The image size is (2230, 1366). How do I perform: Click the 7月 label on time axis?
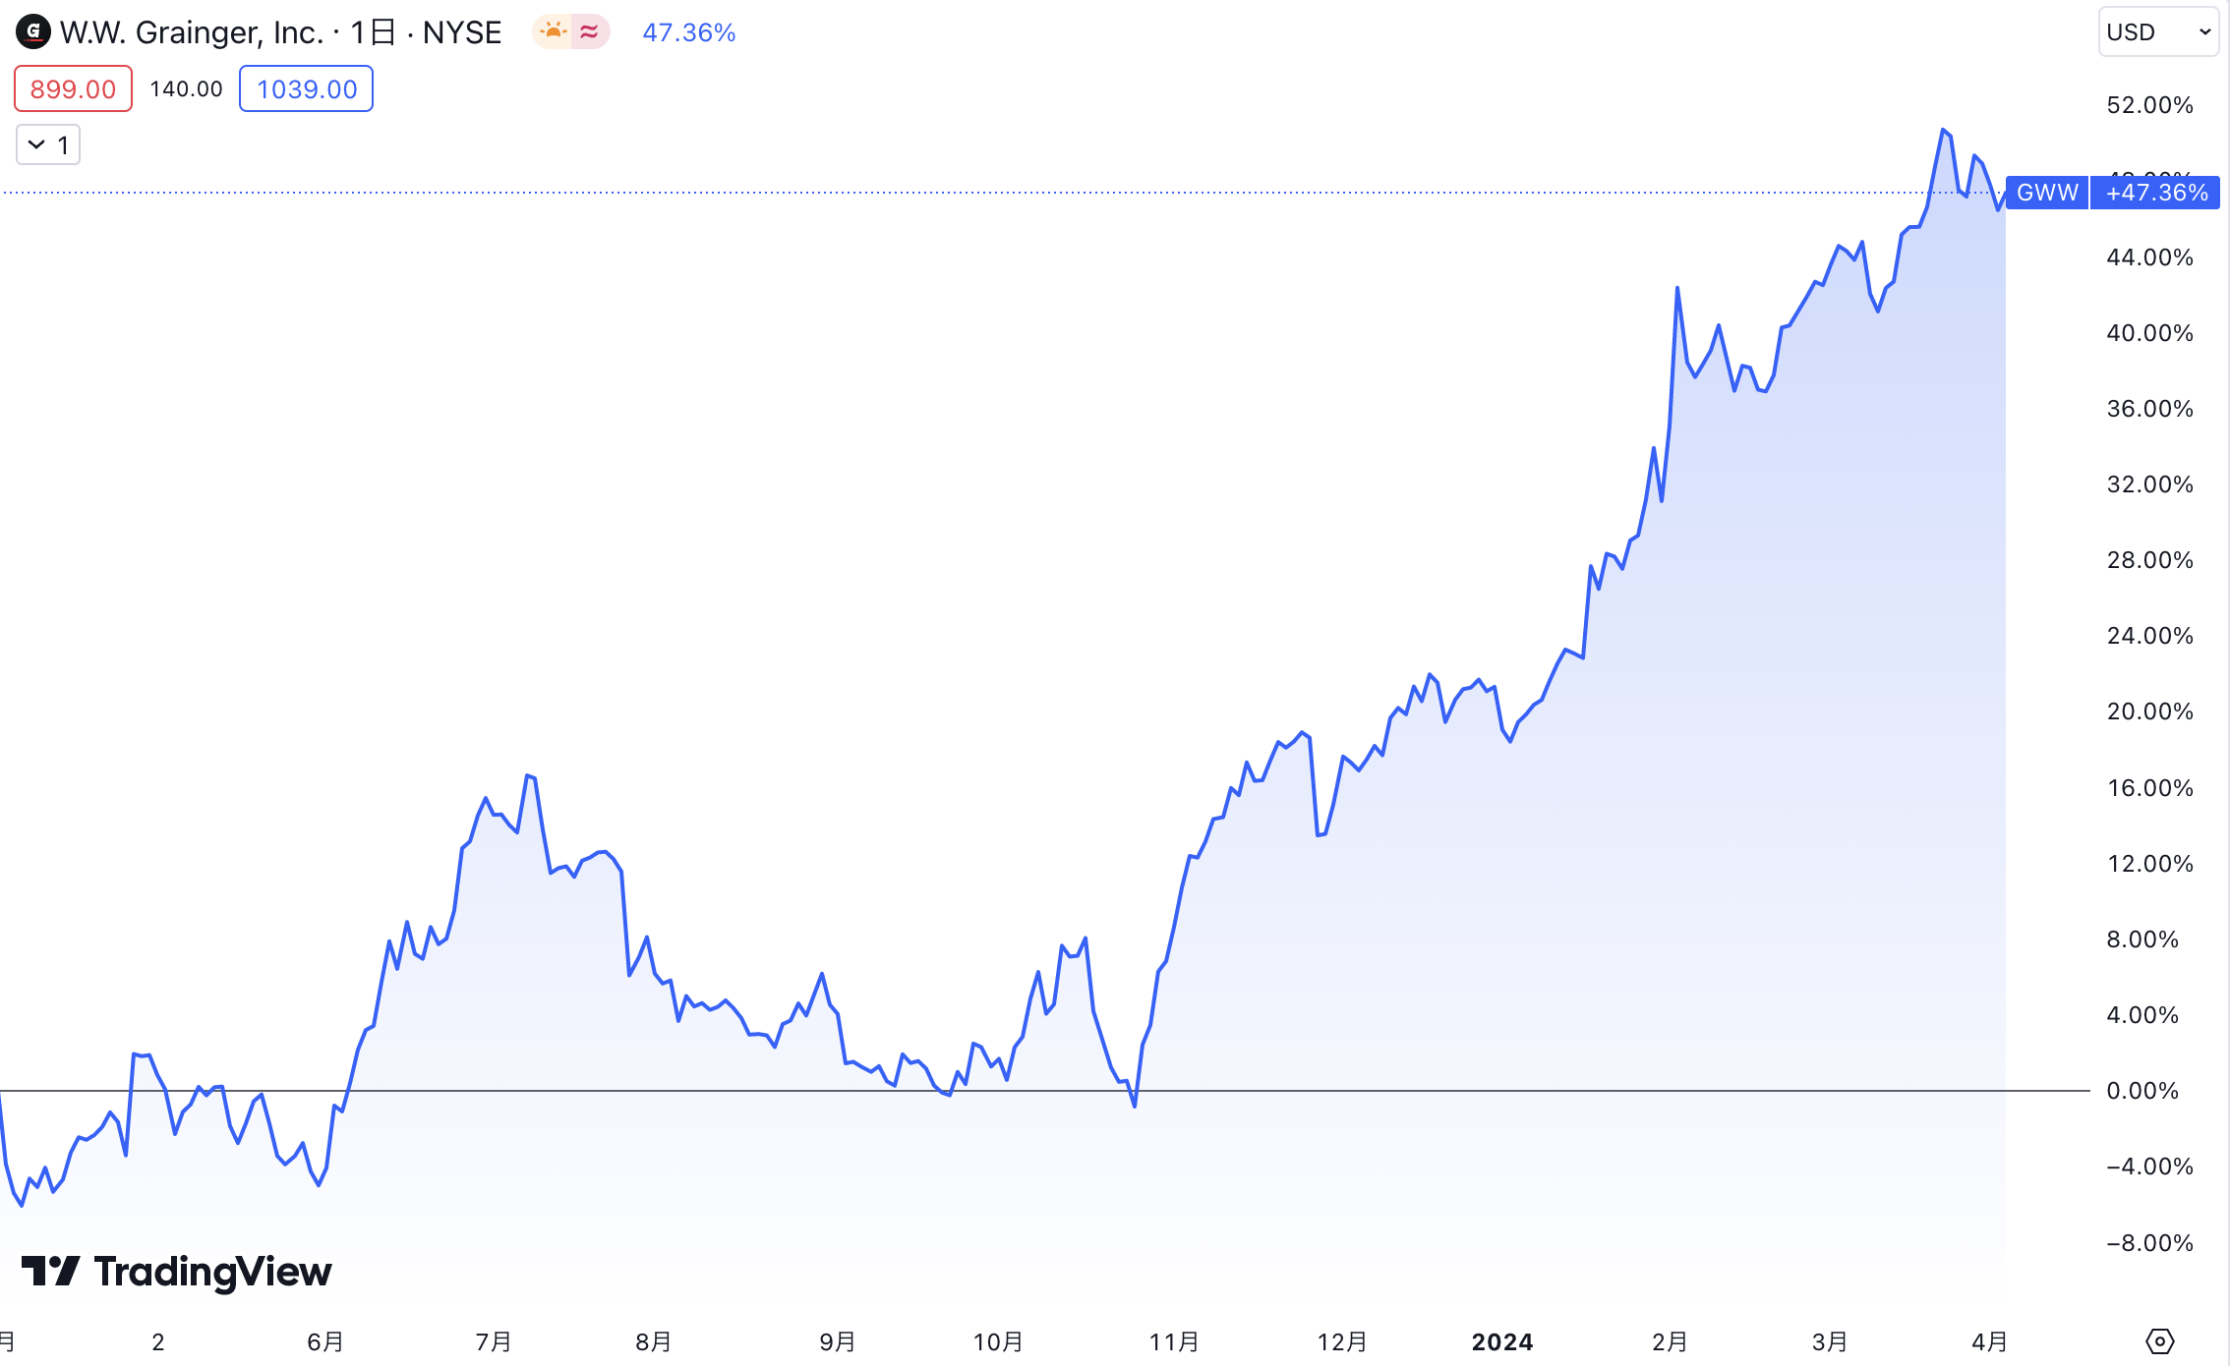pyautogui.click(x=494, y=1341)
